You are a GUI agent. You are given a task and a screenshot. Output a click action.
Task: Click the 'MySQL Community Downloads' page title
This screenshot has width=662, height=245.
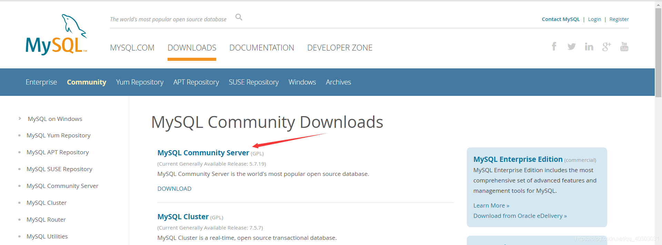[x=267, y=122]
